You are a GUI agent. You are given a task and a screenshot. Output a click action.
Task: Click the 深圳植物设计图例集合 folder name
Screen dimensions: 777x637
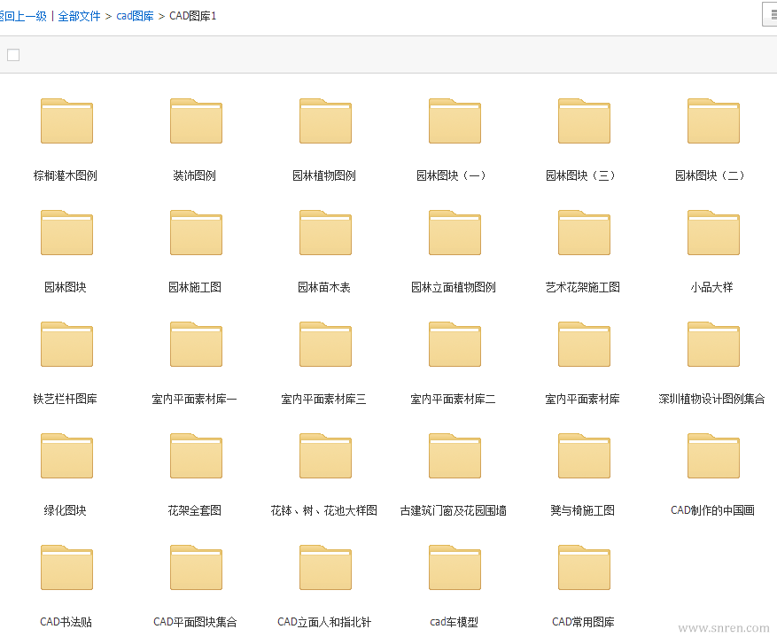(712, 400)
